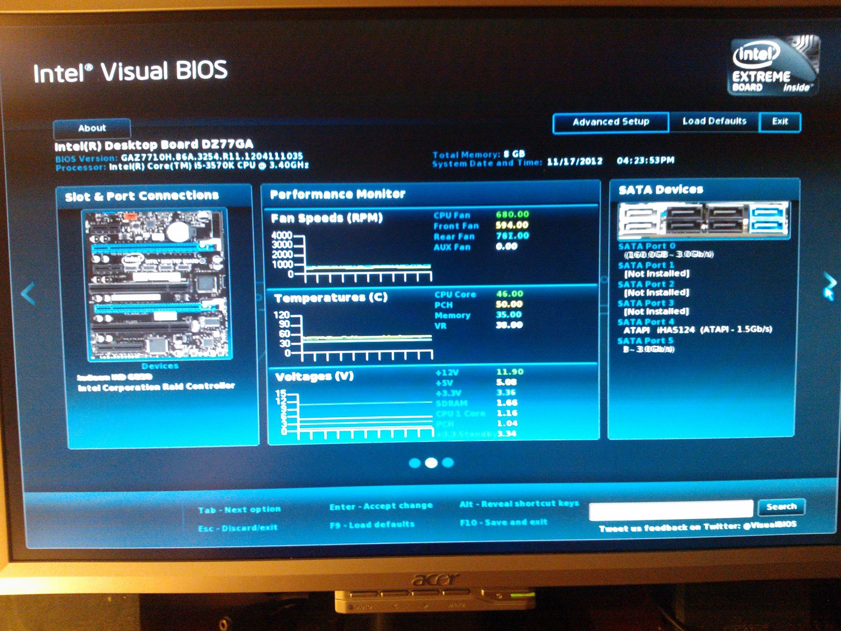Click the Temperatures (C) heading

coord(331,297)
